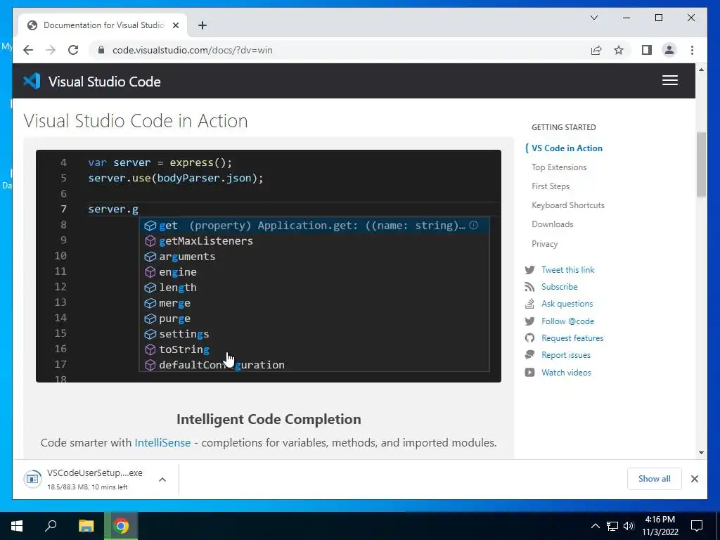Select VS Code in Action sidebar item
The image size is (720, 540).
pyautogui.click(x=567, y=148)
